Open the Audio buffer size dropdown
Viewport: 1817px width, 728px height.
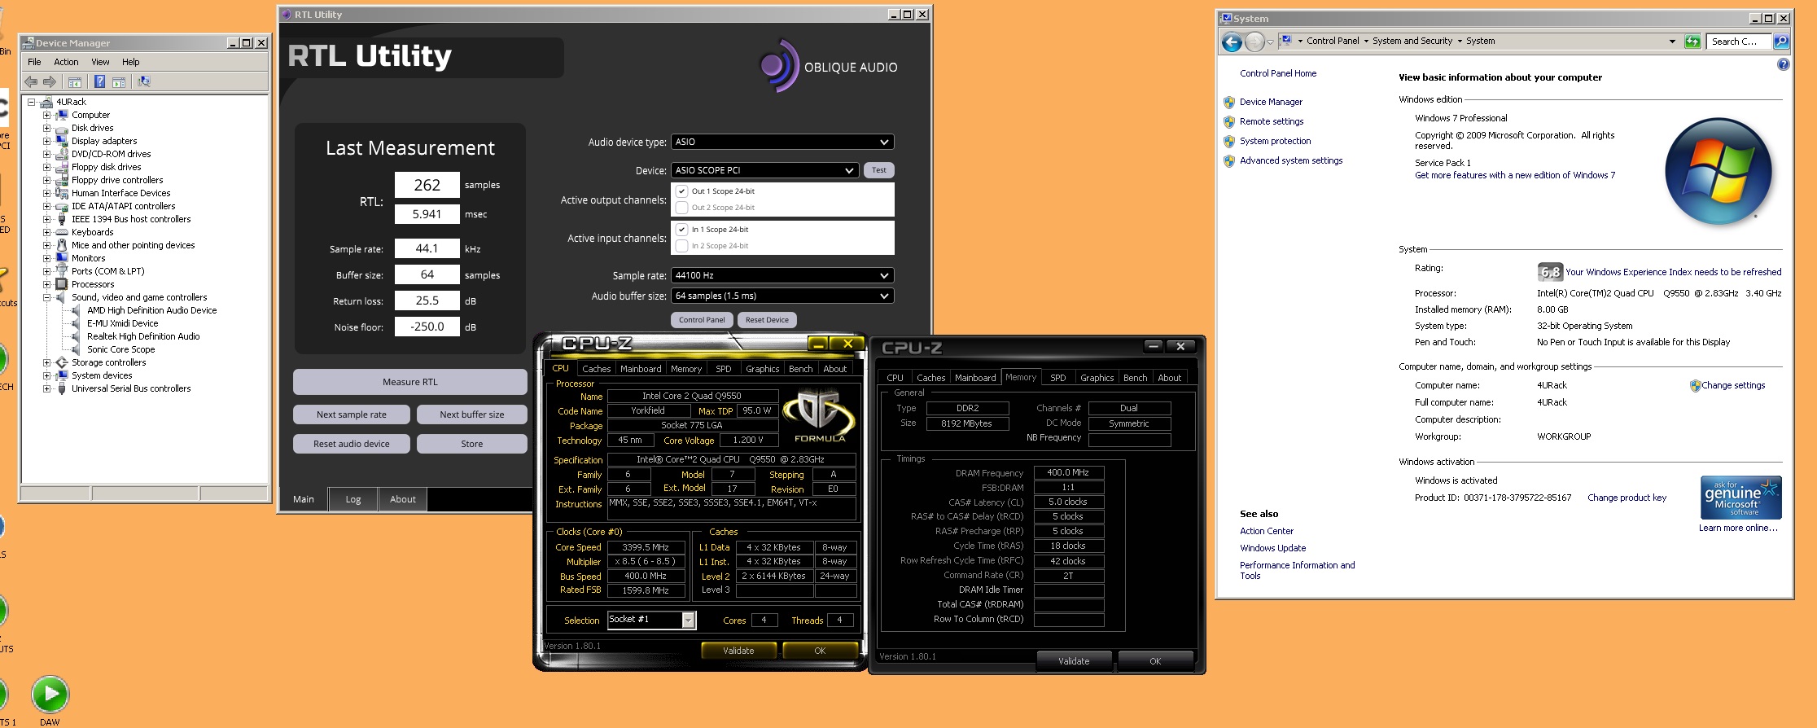tap(782, 296)
